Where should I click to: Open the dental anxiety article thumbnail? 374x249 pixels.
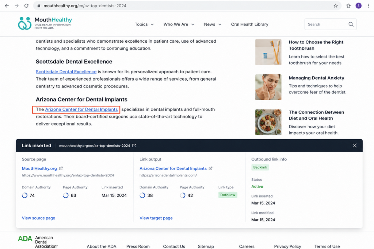[x=268, y=87]
